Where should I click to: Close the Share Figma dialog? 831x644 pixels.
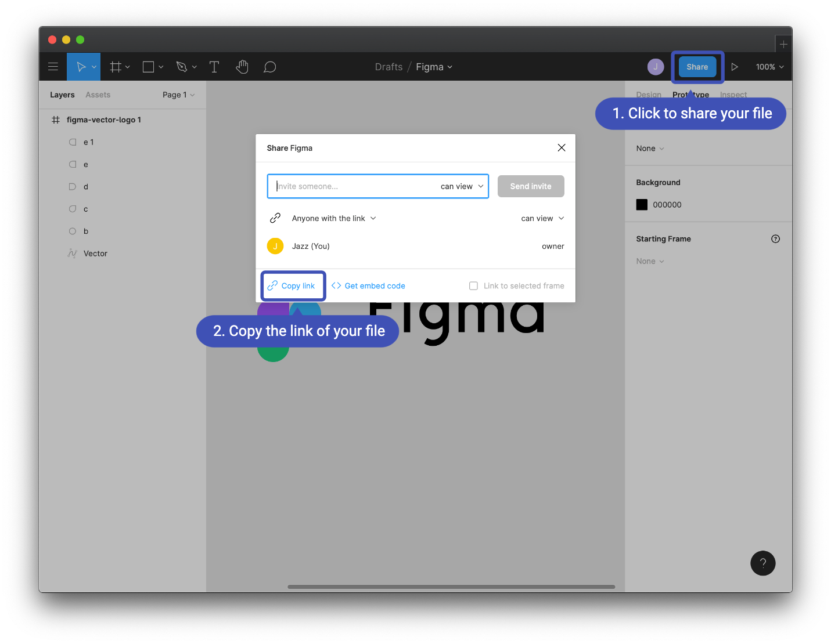[562, 147]
